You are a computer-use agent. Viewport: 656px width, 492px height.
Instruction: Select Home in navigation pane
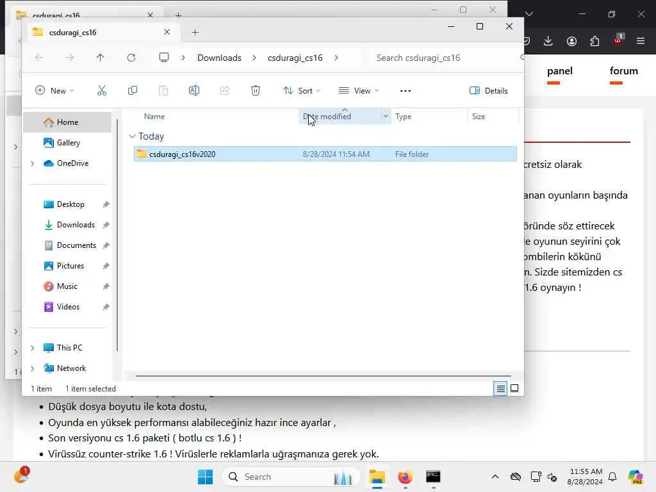pyautogui.click(x=67, y=122)
